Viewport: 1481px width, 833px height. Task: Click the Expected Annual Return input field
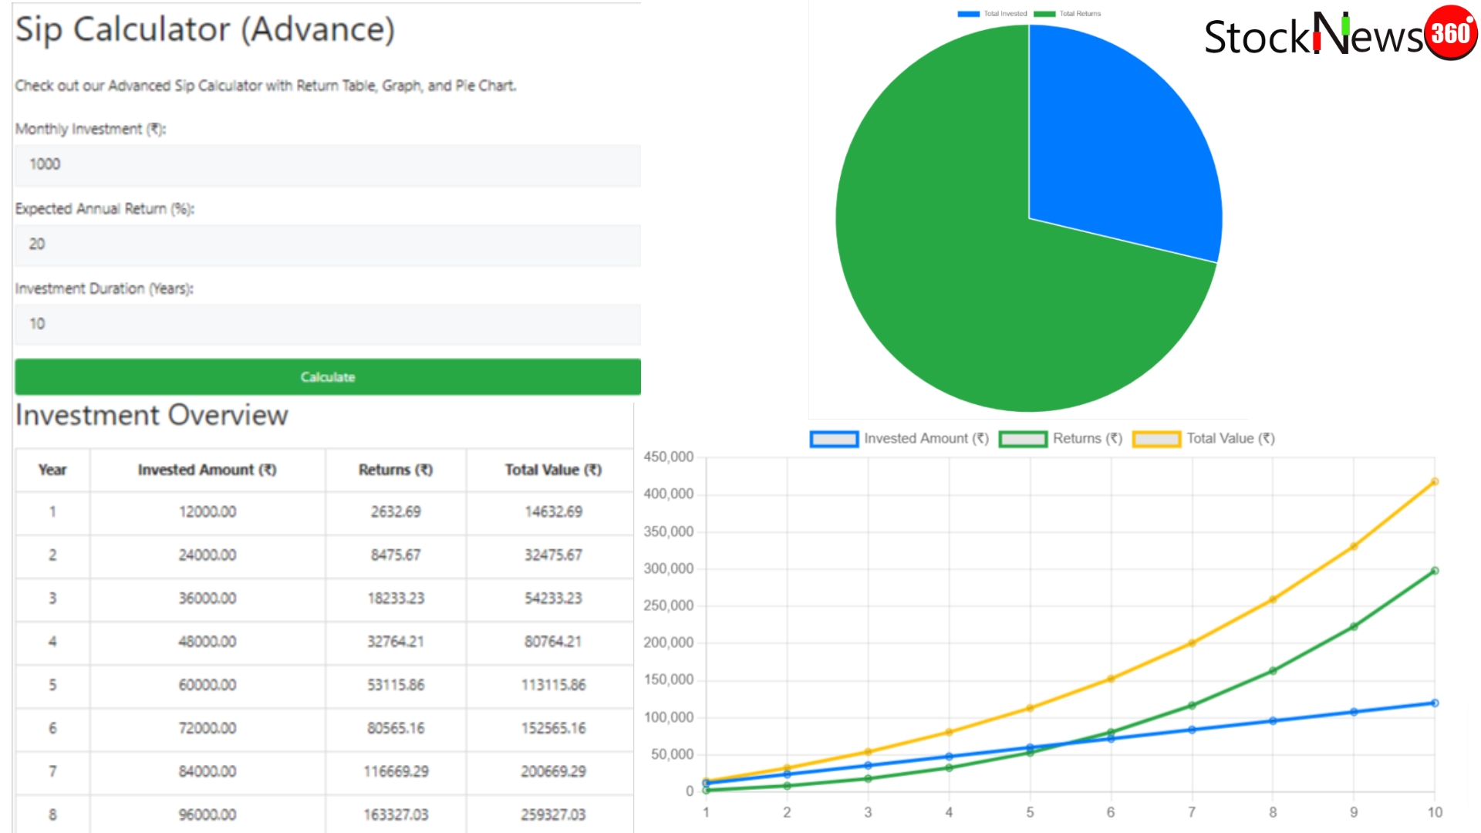pos(327,245)
